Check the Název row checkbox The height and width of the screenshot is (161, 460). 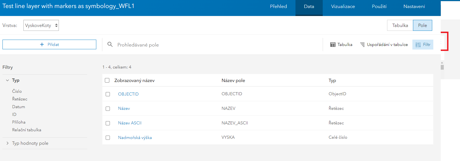click(108, 109)
